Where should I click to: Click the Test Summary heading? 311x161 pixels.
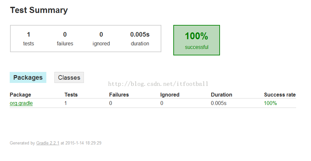click(39, 10)
